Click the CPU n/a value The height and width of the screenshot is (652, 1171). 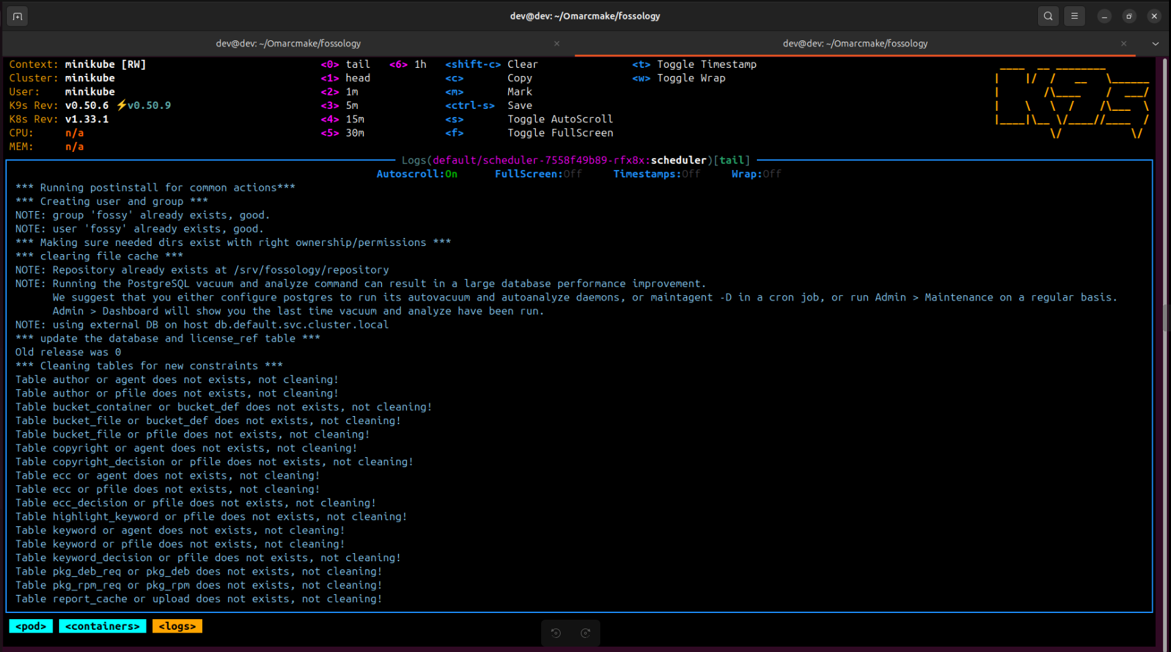[75, 133]
